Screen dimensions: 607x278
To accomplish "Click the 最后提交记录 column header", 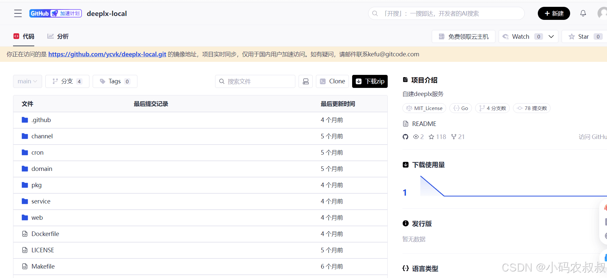I will tap(151, 104).
